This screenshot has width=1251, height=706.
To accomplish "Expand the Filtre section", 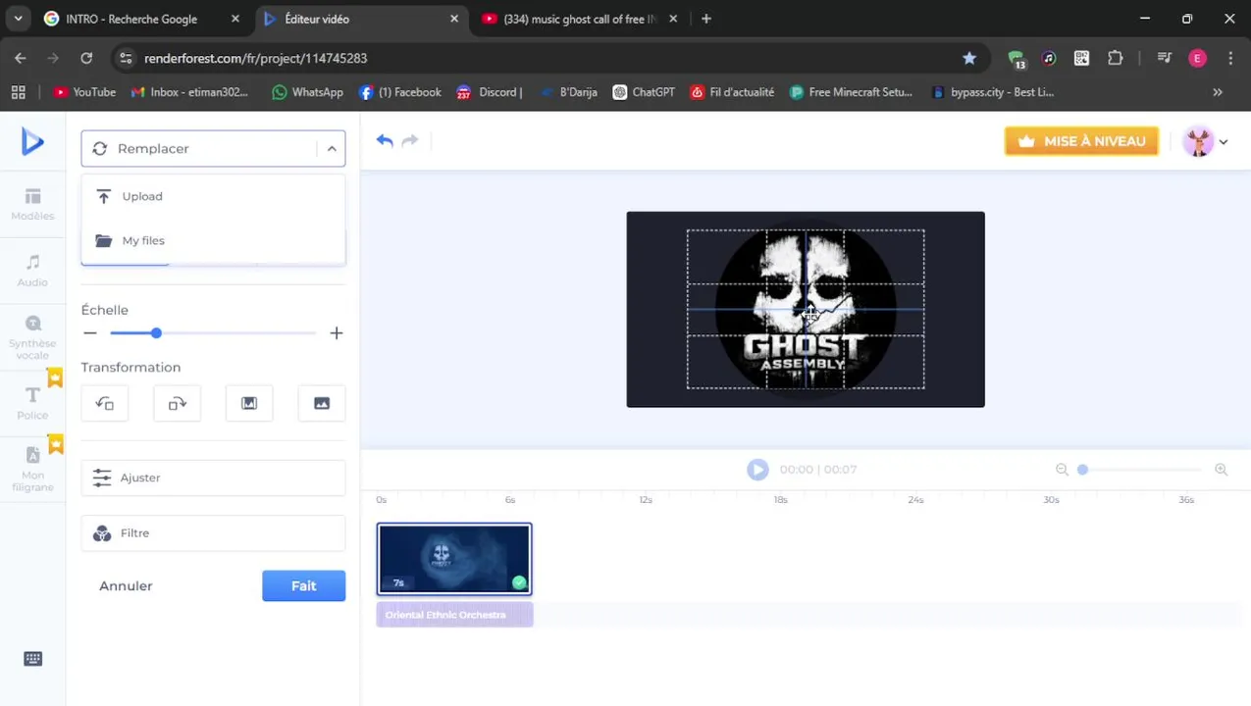I will pos(213,533).
